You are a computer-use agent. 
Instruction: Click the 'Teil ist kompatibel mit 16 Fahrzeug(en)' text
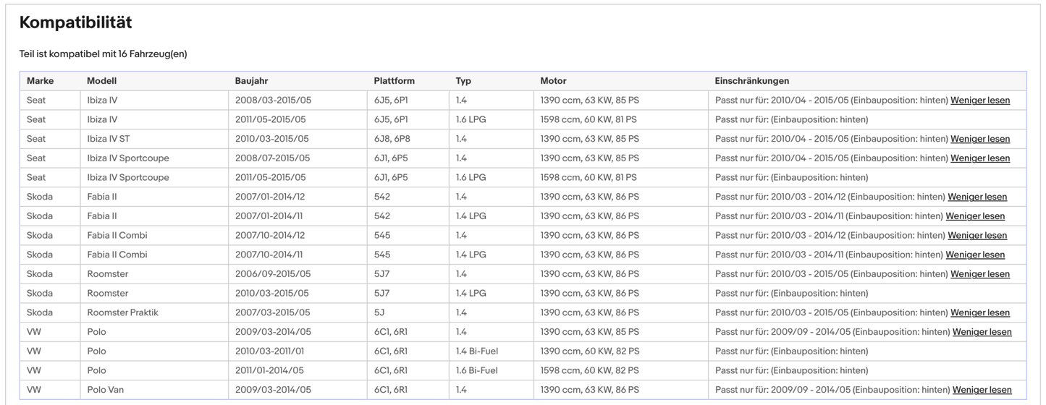click(x=103, y=54)
